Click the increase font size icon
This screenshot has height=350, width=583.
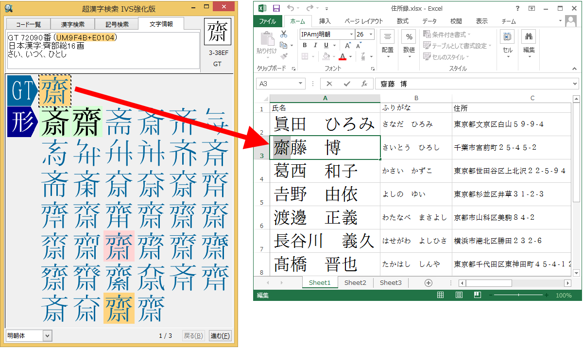[x=348, y=45]
